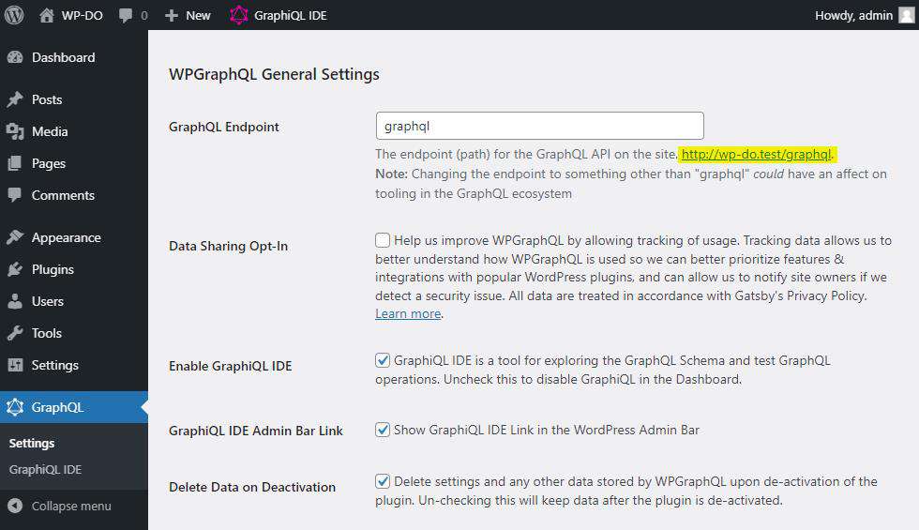Click the Collapse menu label
Image resolution: width=919 pixels, height=530 pixels.
coord(71,506)
